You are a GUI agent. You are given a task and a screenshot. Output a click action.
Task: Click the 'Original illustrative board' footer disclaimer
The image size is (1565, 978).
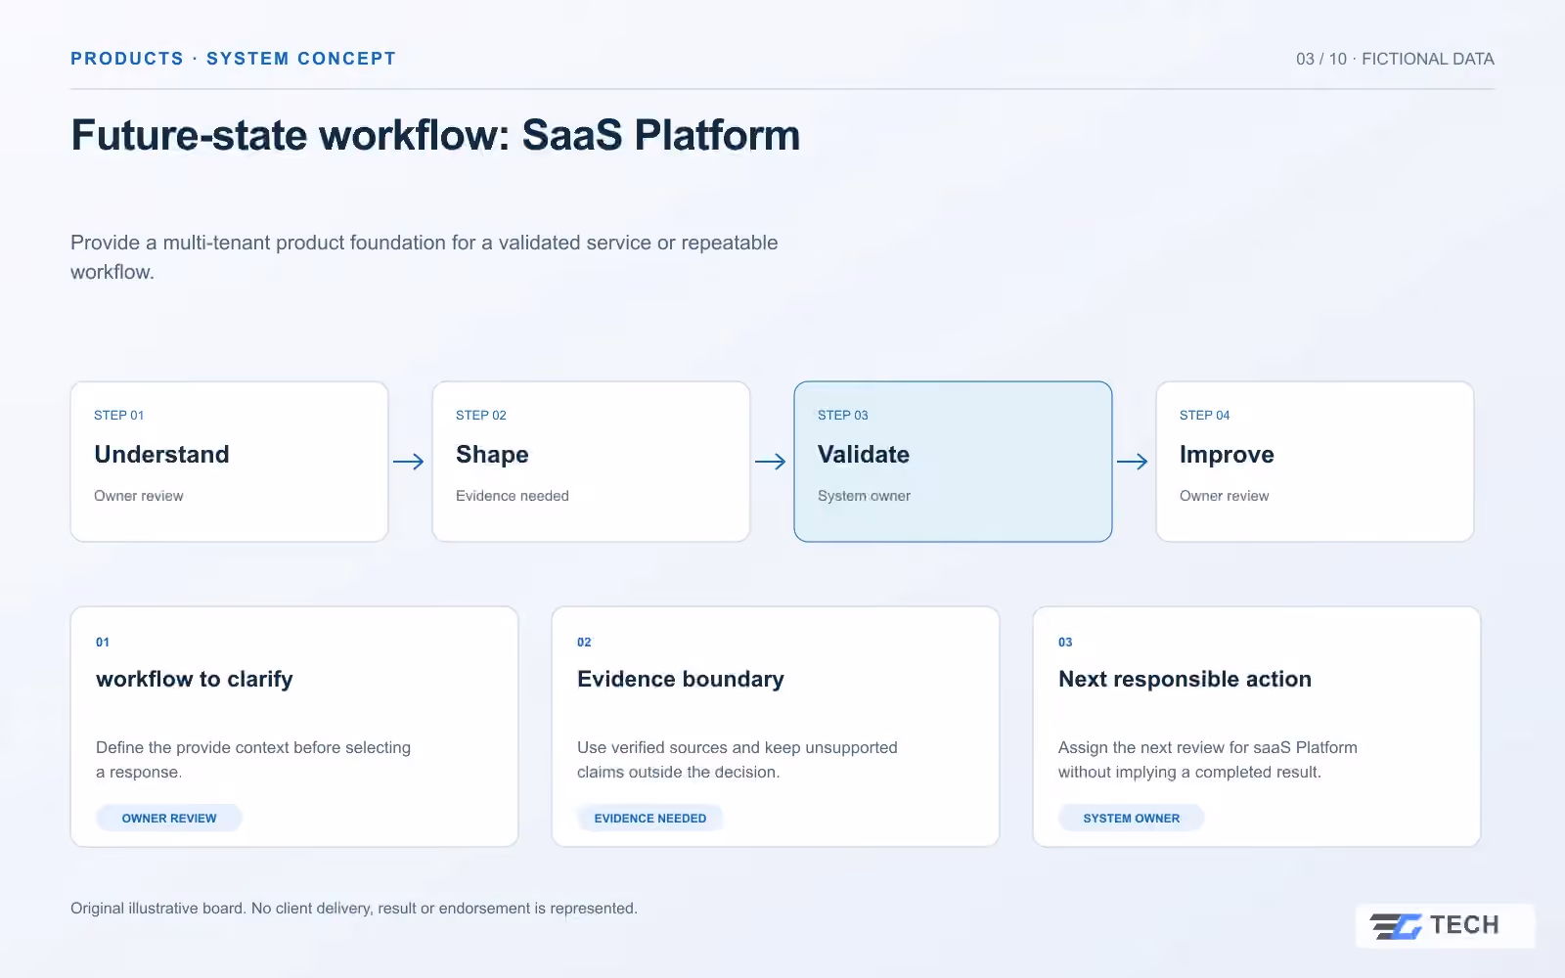coord(354,909)
